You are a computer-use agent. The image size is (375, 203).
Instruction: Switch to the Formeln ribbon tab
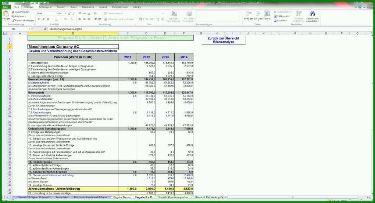point(61,7)
